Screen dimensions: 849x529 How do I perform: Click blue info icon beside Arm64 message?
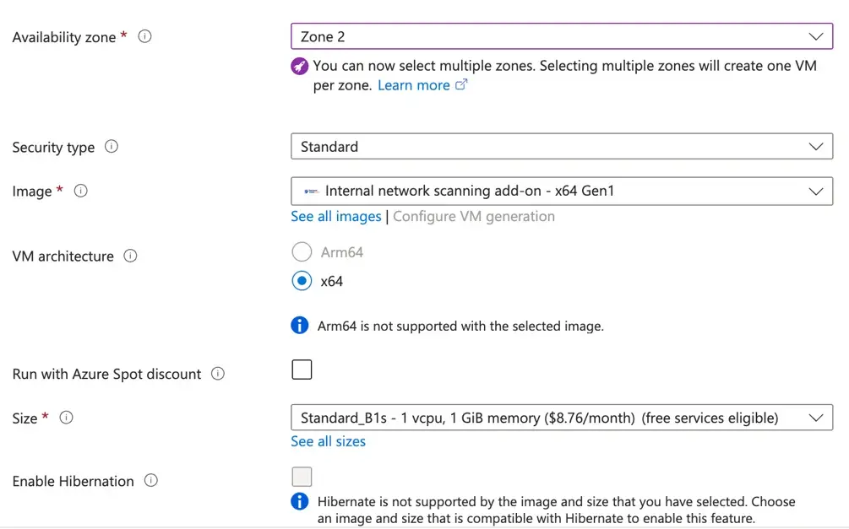coord(300,326)
